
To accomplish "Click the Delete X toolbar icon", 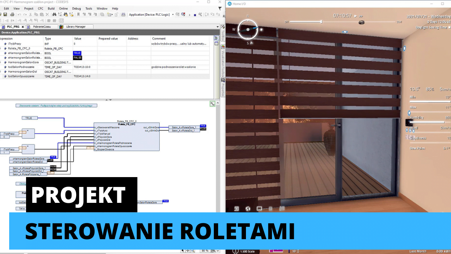I will tap(47, 14).
